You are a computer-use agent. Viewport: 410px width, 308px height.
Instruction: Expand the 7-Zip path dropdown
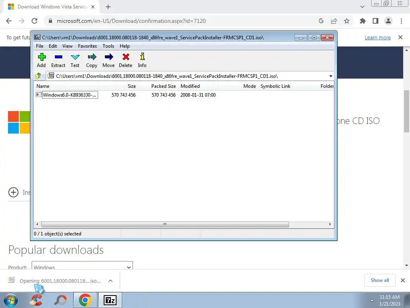331,76
